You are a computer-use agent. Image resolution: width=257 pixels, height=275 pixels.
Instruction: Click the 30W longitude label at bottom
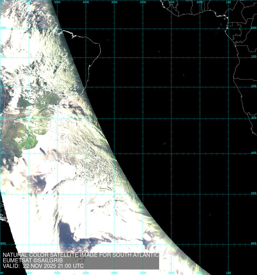114,273
